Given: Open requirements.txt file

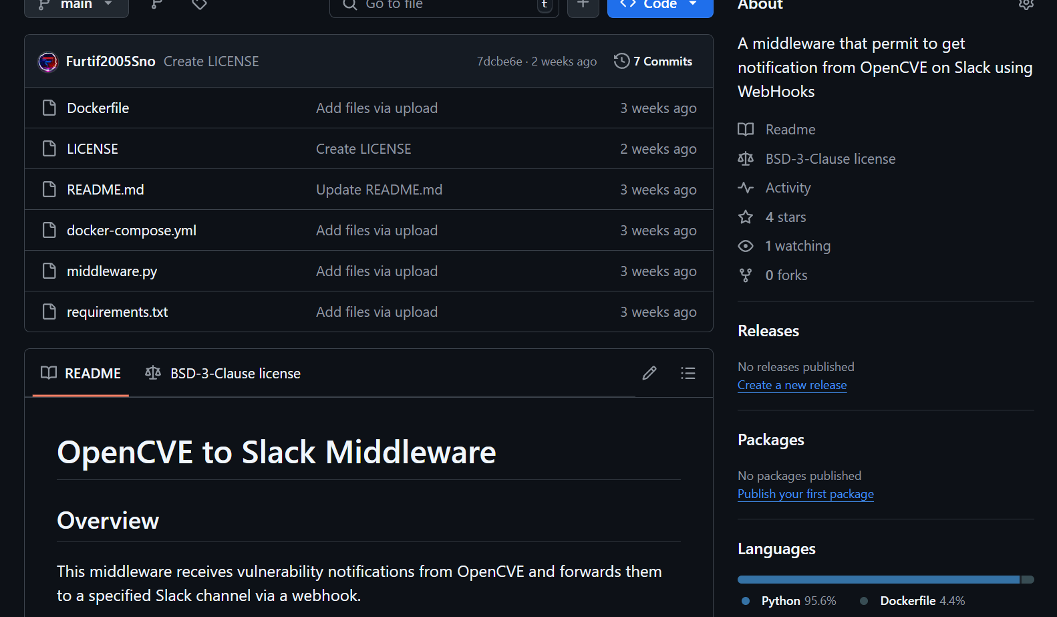Looking at the screenshot, I should point(117,312).
